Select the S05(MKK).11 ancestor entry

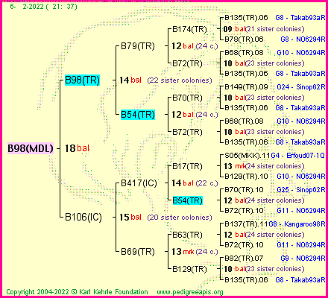click(x=247, y=156)
